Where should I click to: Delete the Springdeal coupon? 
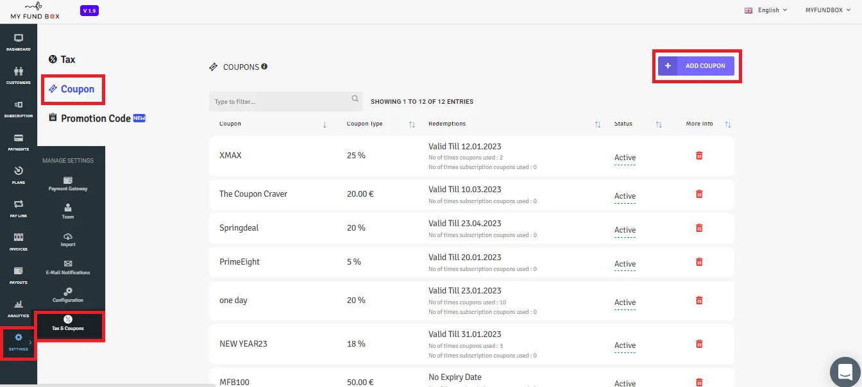point(699,228)
